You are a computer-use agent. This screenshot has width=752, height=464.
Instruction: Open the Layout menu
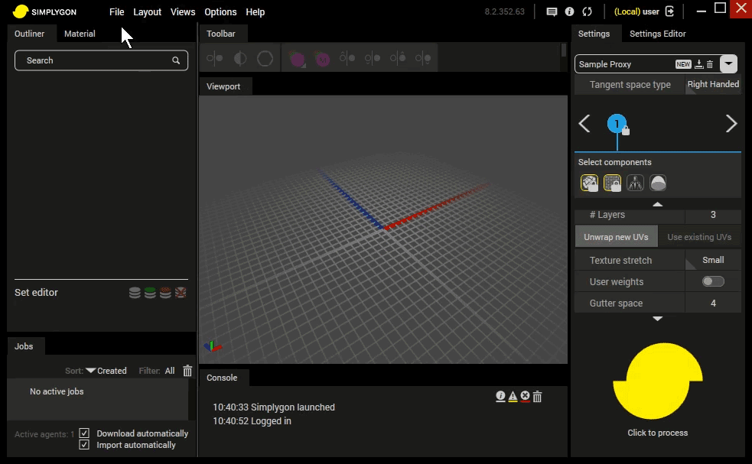tap(147, 12)
